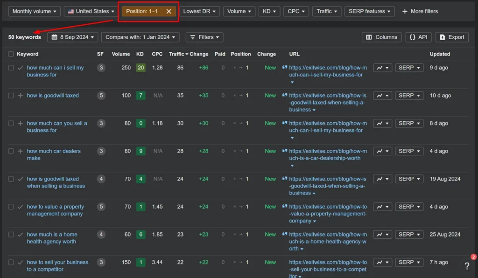Check the row for 'how is goodwill taxed'
Image resolution: width=478 pixels, height=278 pixels.
10,95
